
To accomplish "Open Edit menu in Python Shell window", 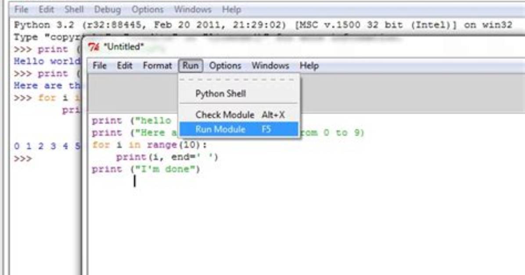I will (46, 10).
